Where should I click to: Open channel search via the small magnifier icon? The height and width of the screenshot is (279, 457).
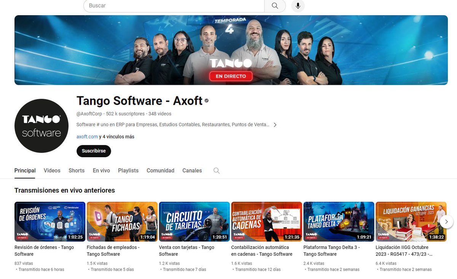(x=216, y=171)
